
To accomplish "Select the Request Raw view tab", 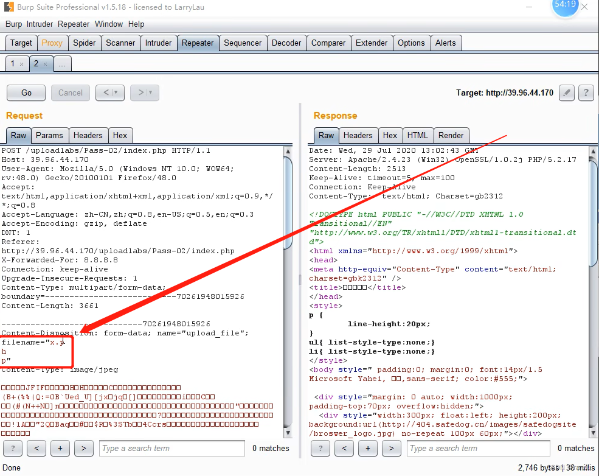I will coord(18,135).
